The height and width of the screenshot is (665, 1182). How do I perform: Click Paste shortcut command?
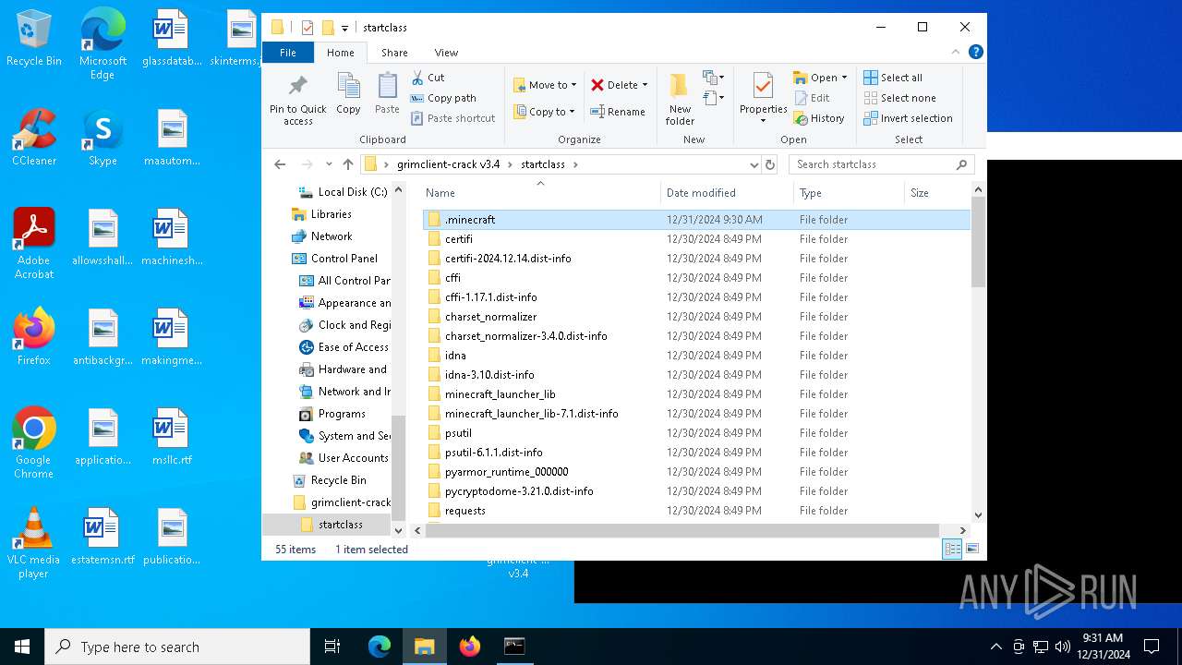pyautogui.click(x=453, y=118)
